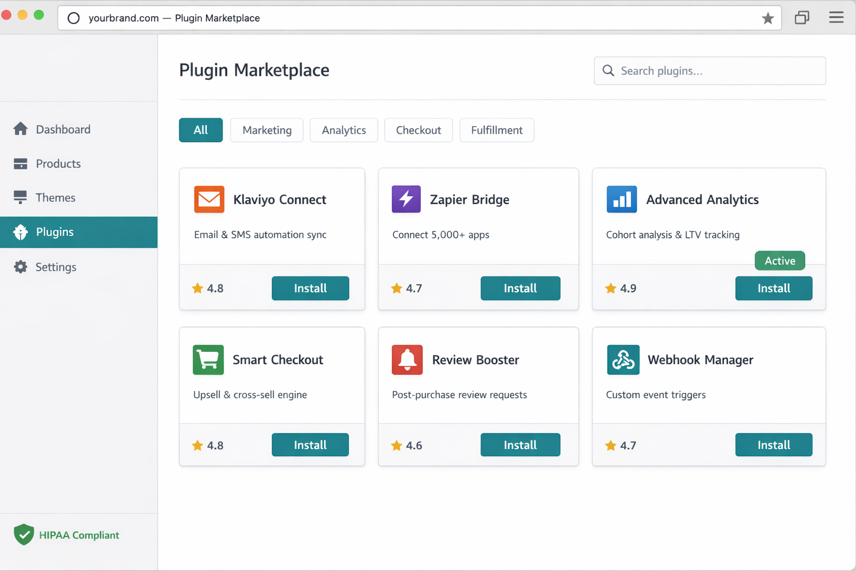The image size is (856, 571).
Task: Click the Smart Checkout title
Action: [278, 360]
